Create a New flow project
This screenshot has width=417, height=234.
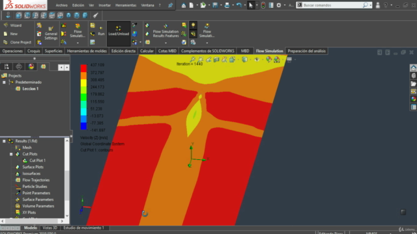(10, 34)
